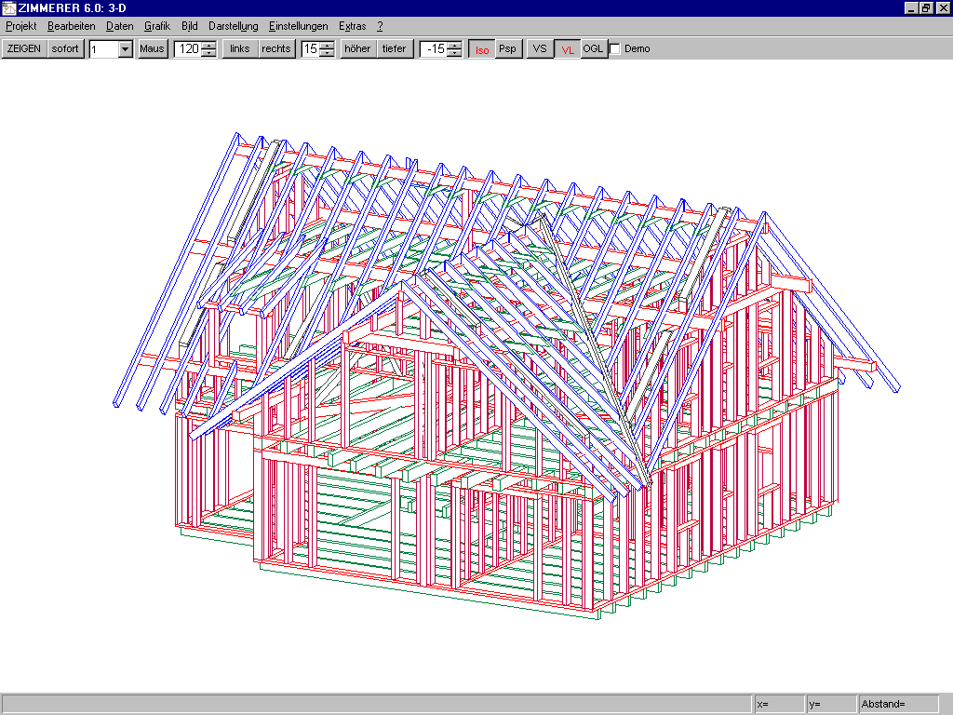Viewport: 953px width, 715px height.
Task: Click inside the -15 angle field
Action: (x=433, y=49)
